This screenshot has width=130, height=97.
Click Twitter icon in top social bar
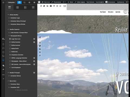(x=44, y=6)
